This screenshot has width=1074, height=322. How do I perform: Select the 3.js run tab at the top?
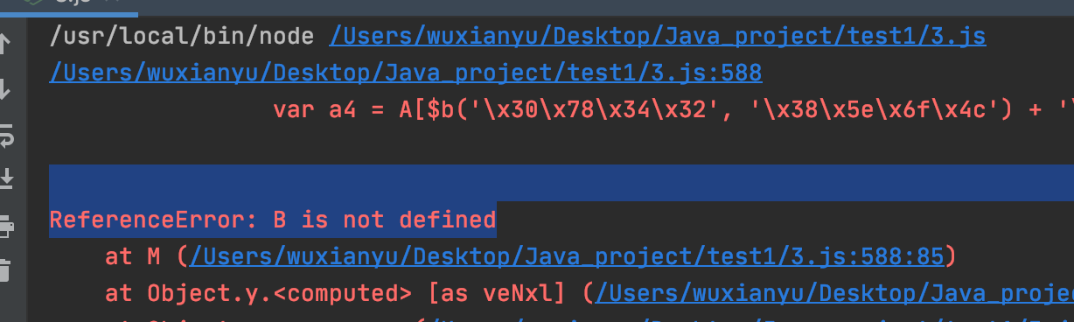(x=68, y=3)
